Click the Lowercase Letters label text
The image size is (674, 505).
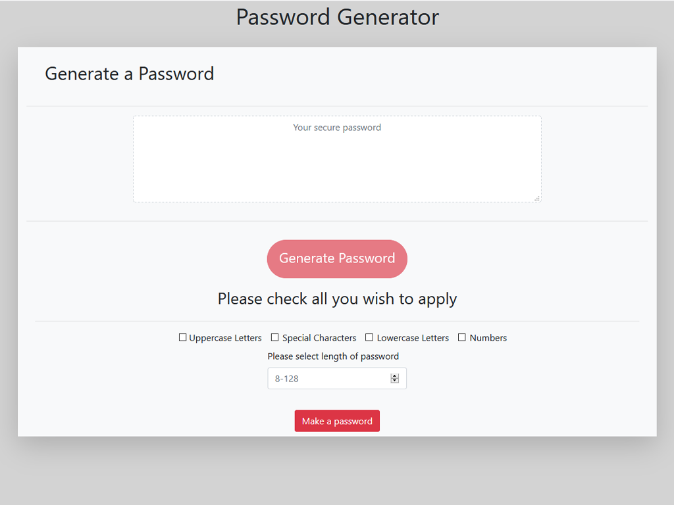(x=413, y=338)
